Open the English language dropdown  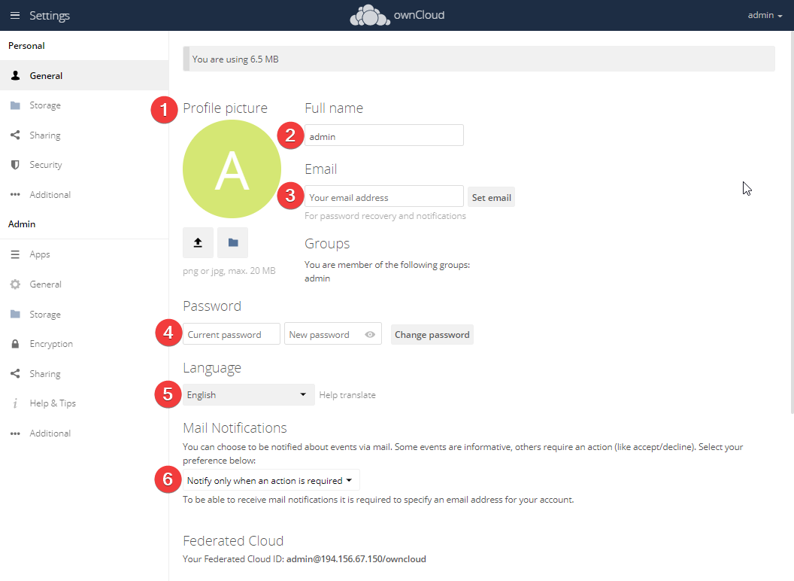click(x=248, y=395)
